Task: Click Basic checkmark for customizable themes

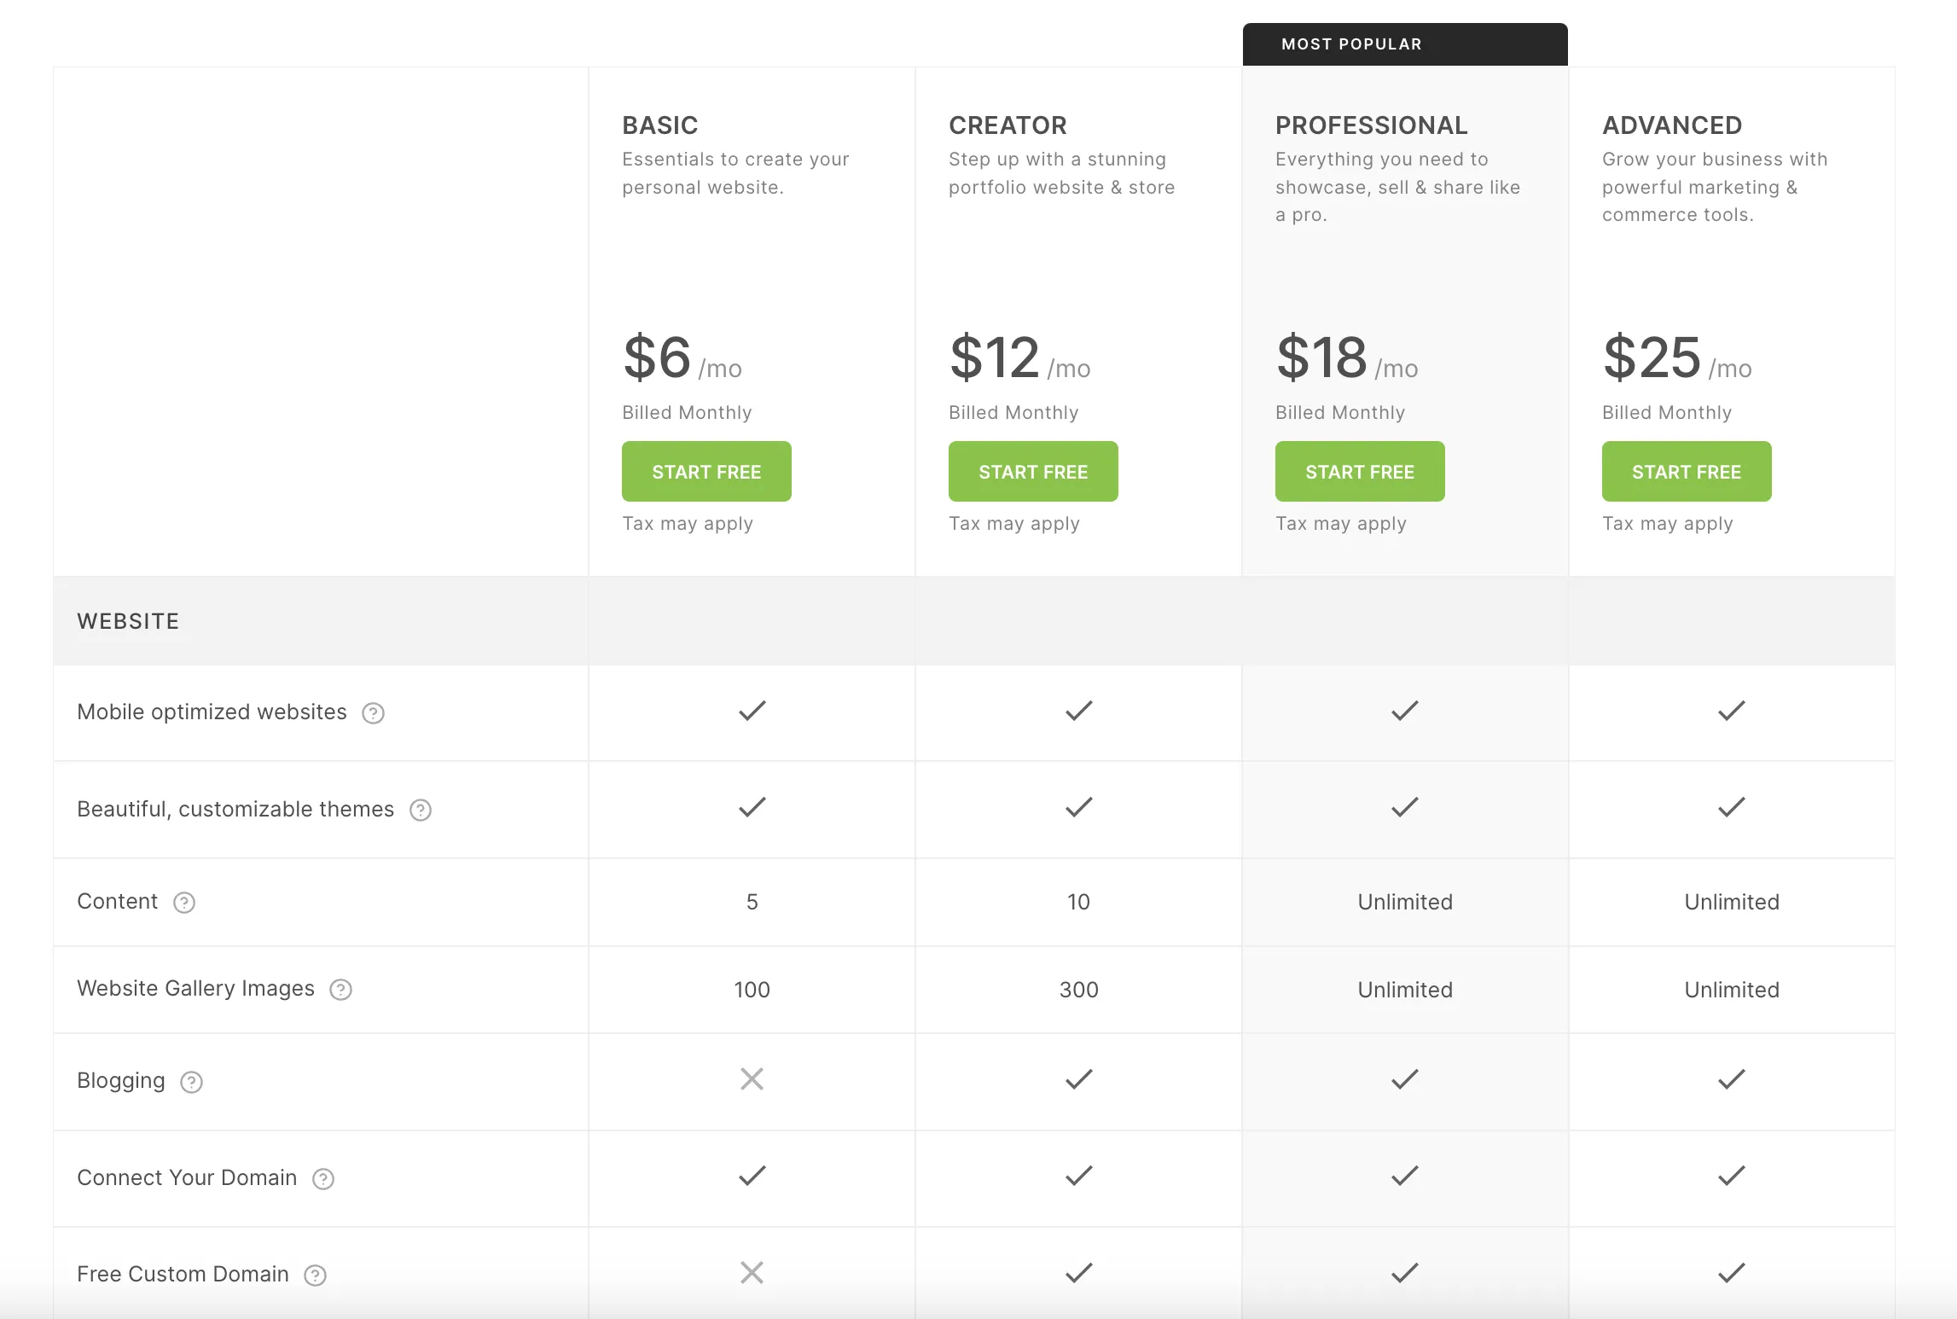Action: [752, 807]
